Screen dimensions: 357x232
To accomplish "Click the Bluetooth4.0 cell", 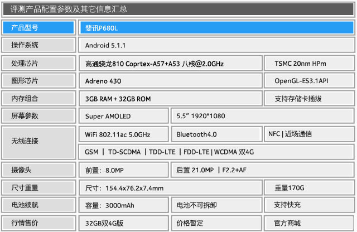I will [x=215, y=134].
